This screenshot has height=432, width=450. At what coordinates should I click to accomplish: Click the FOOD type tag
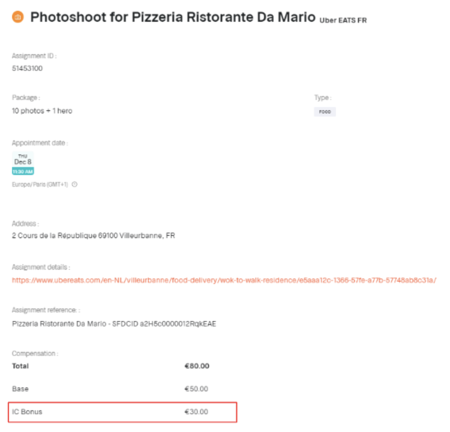click(x=325, y=112)
